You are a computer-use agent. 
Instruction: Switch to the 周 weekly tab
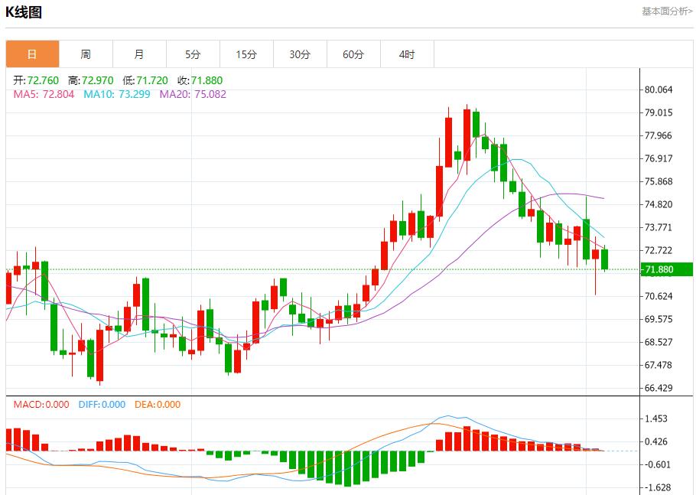coord(86,54)
